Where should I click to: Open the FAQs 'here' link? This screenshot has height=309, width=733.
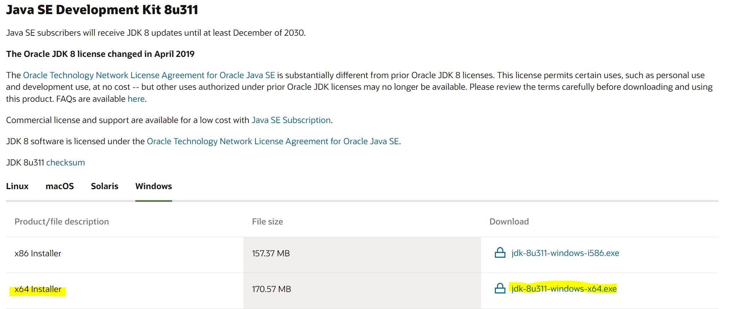pos(136,99)
